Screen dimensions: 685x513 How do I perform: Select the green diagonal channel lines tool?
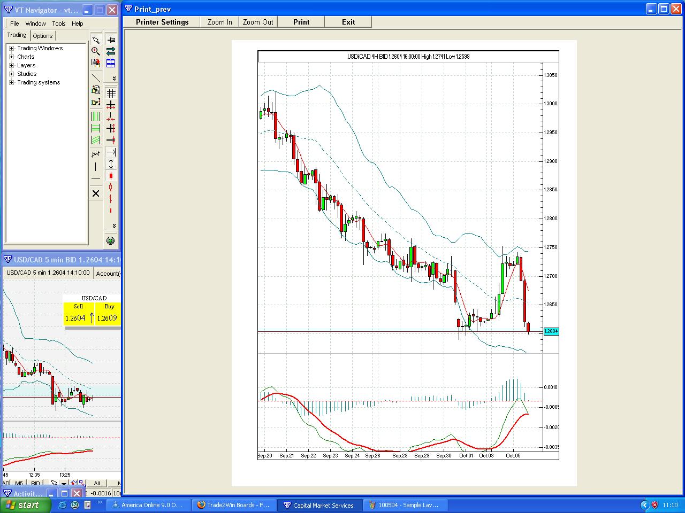95,140
